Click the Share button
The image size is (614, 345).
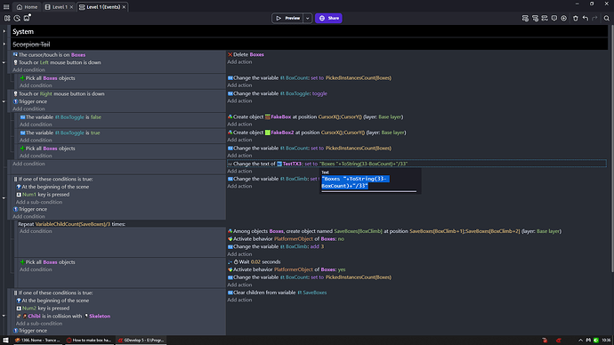328,18
